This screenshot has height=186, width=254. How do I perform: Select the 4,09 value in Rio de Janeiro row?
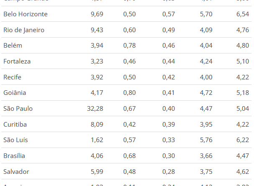(x=206, y=30)
